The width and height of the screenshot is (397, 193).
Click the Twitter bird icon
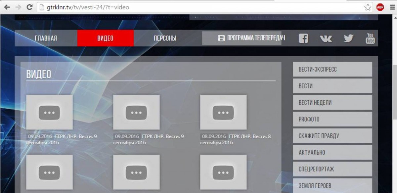pyautogui.click(x=348, y=38)
